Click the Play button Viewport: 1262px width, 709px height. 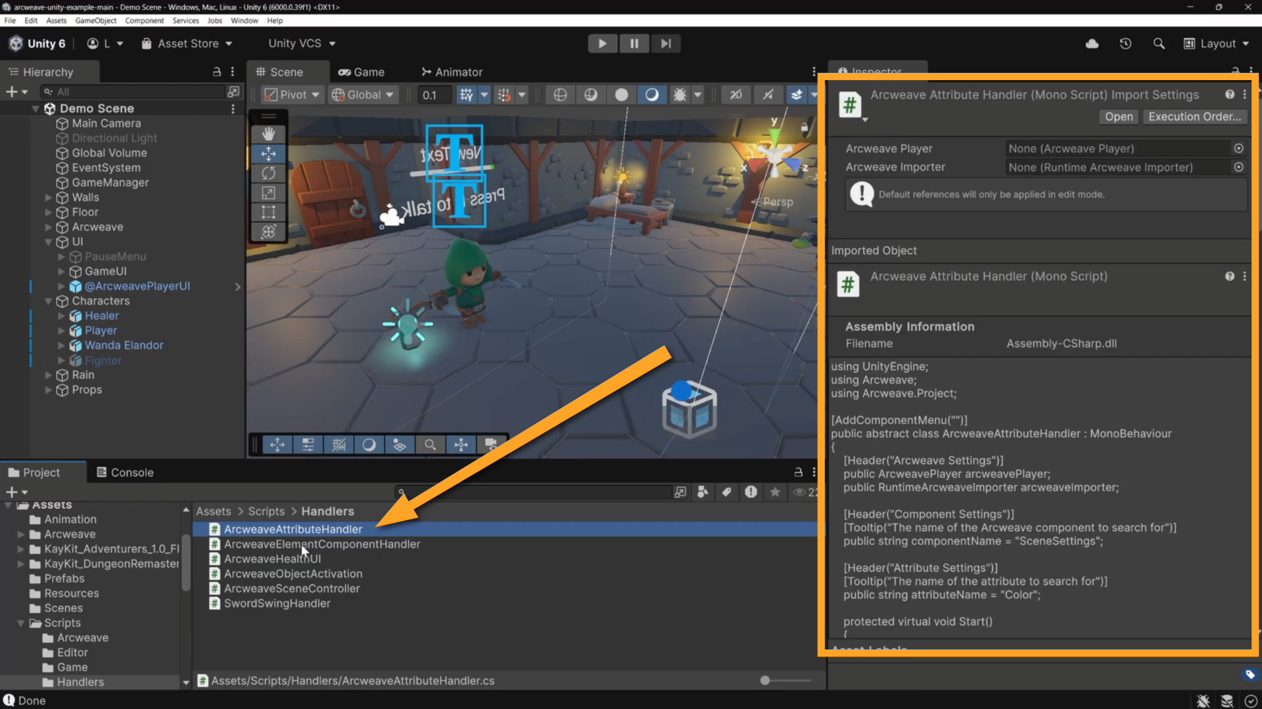tap(602, 43)
